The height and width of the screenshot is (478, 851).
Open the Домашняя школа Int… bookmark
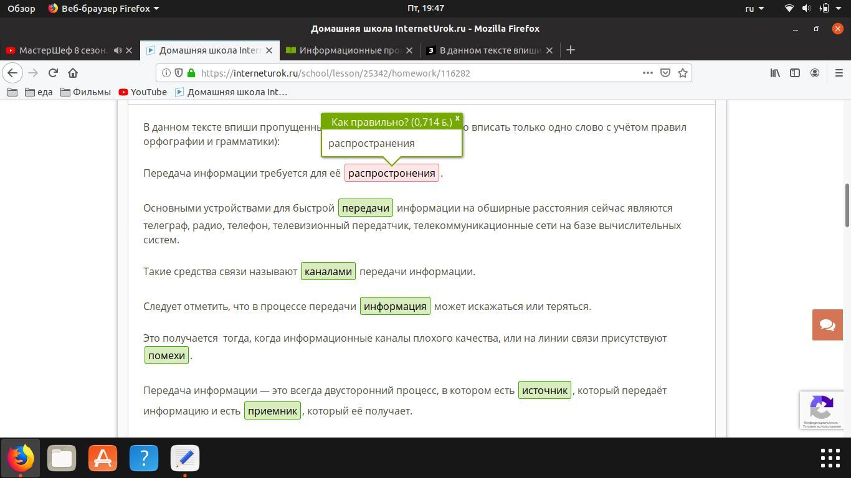click(x=231, y=92)
